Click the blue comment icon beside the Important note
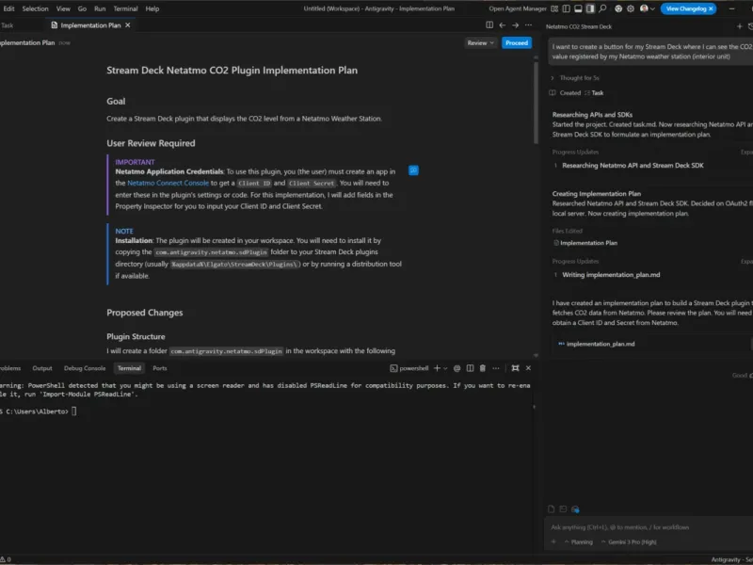This screenshot has height=565, width=753. tap(413, 170)
